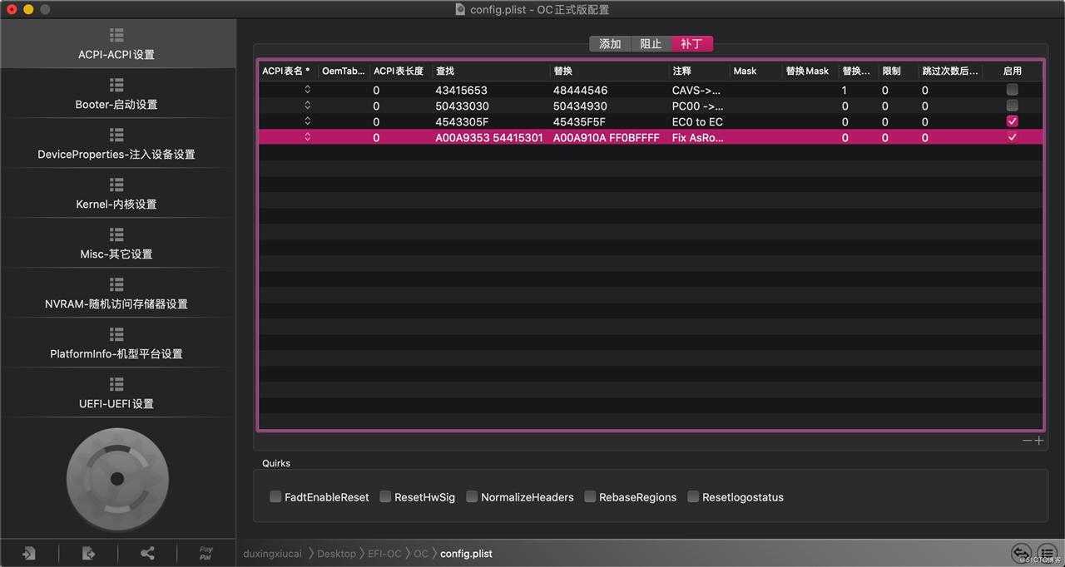Click EFI-OC in the path bar
This screenshot has height=567, width=1065.
click(384, 554)
